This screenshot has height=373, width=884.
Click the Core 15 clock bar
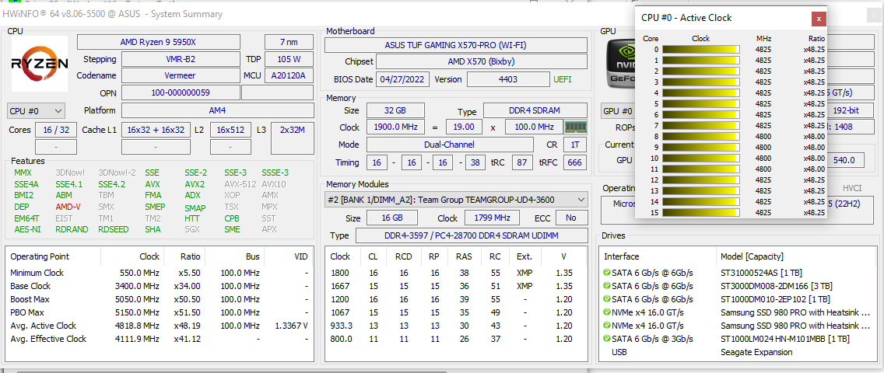click(701, 213)
